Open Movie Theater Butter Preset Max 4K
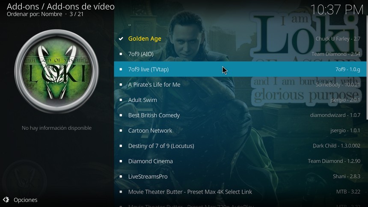The height and width of the screenshot is (207, 368). click(x=240, y=192)
